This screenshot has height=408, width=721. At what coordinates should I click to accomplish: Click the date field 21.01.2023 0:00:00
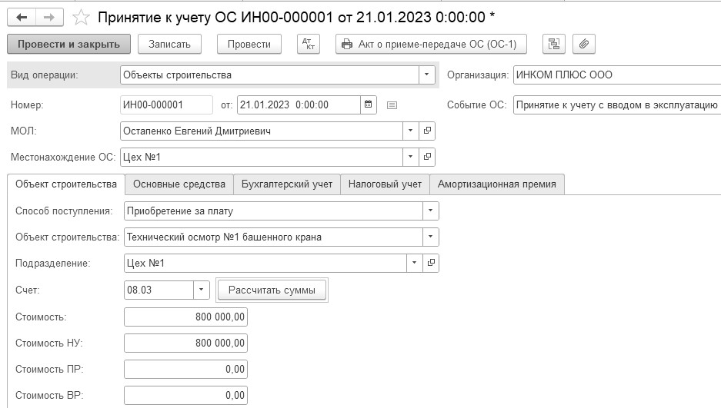299,104
